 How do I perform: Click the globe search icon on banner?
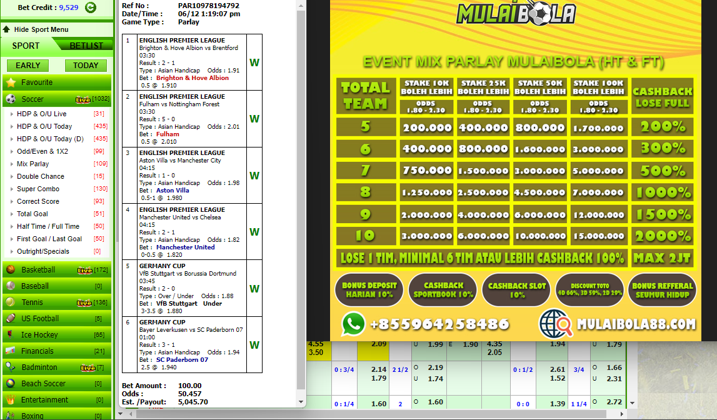556,324
